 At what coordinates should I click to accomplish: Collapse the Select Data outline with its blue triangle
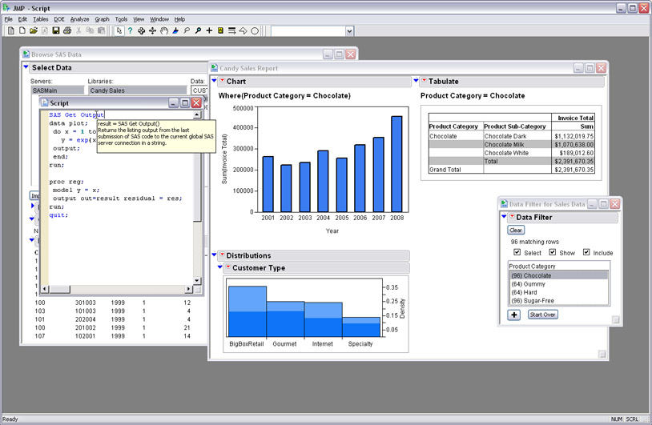(x=26, y=66)
